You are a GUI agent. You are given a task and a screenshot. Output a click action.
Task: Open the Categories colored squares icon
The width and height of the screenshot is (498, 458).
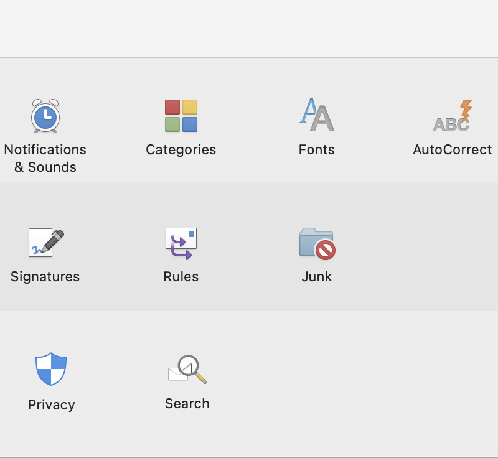(181, 116)
